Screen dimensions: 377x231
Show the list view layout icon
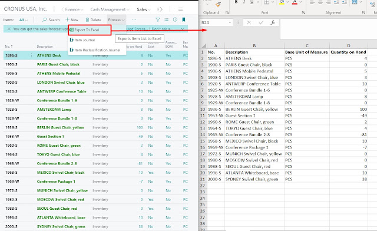[x=166, y=19]
